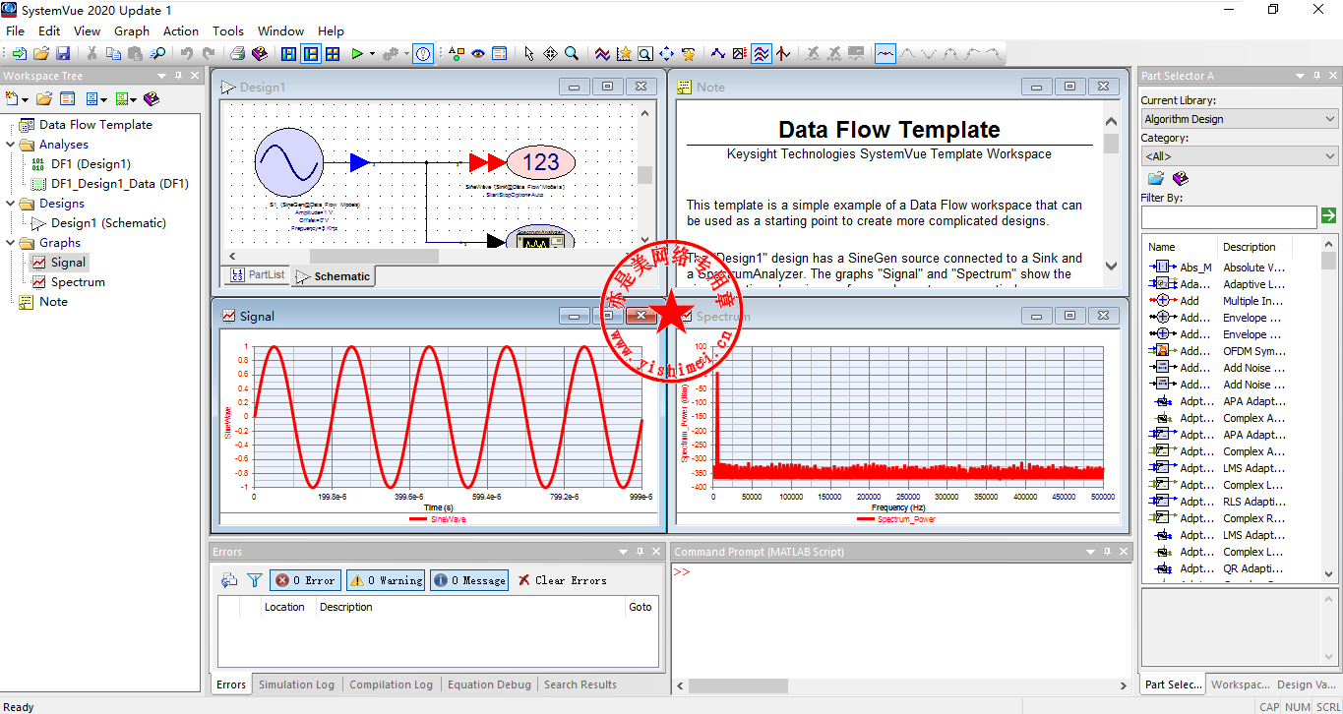Toggle the 0 Message filter button
This screenshot has width=1343, height=714.
(469, 580)
